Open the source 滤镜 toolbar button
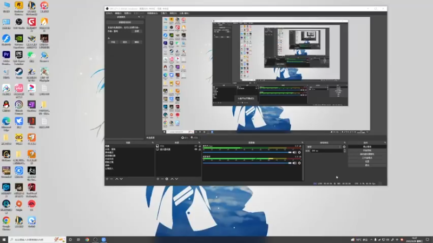 coord(194,138)
